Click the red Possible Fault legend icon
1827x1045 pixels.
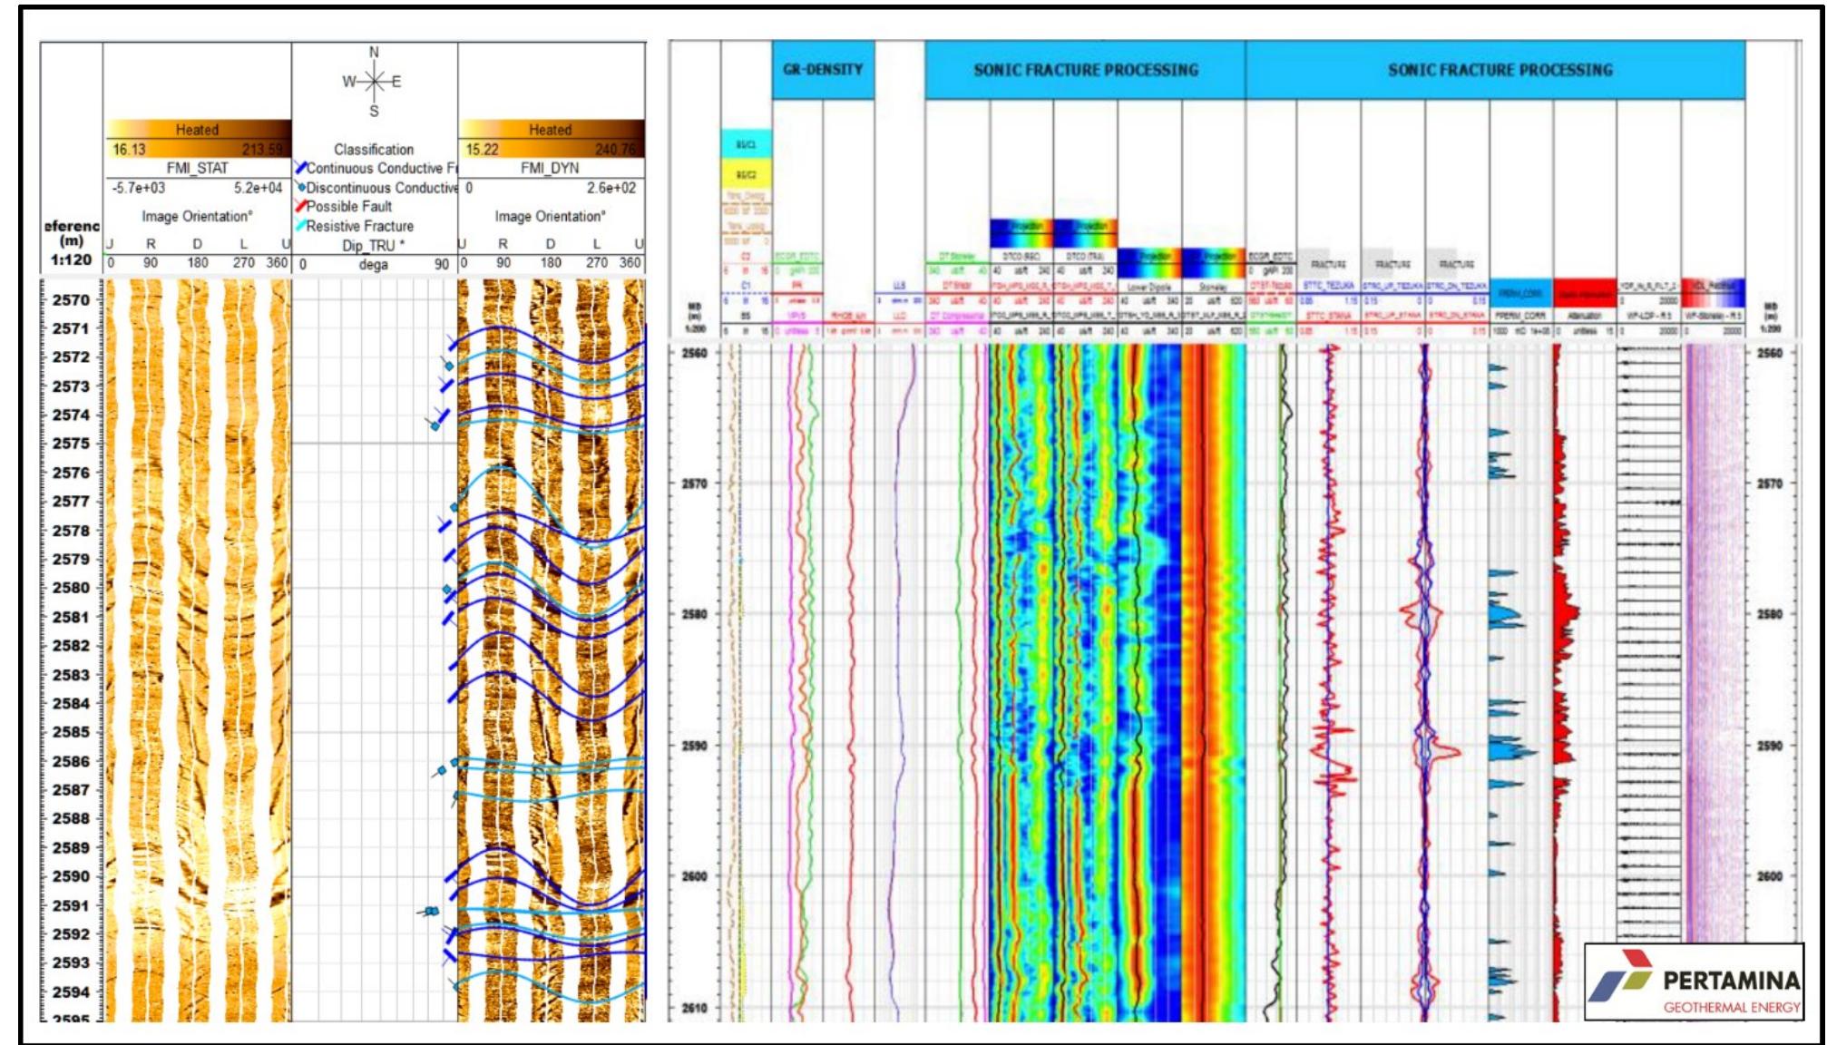click(x=300, y=206)
